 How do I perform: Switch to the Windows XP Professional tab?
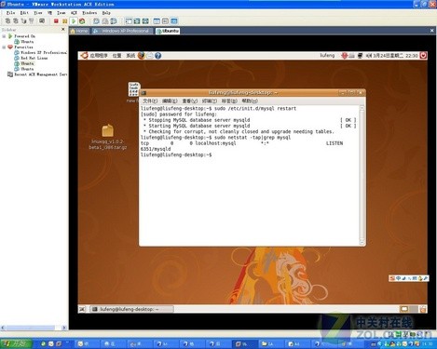pos(122,31)
